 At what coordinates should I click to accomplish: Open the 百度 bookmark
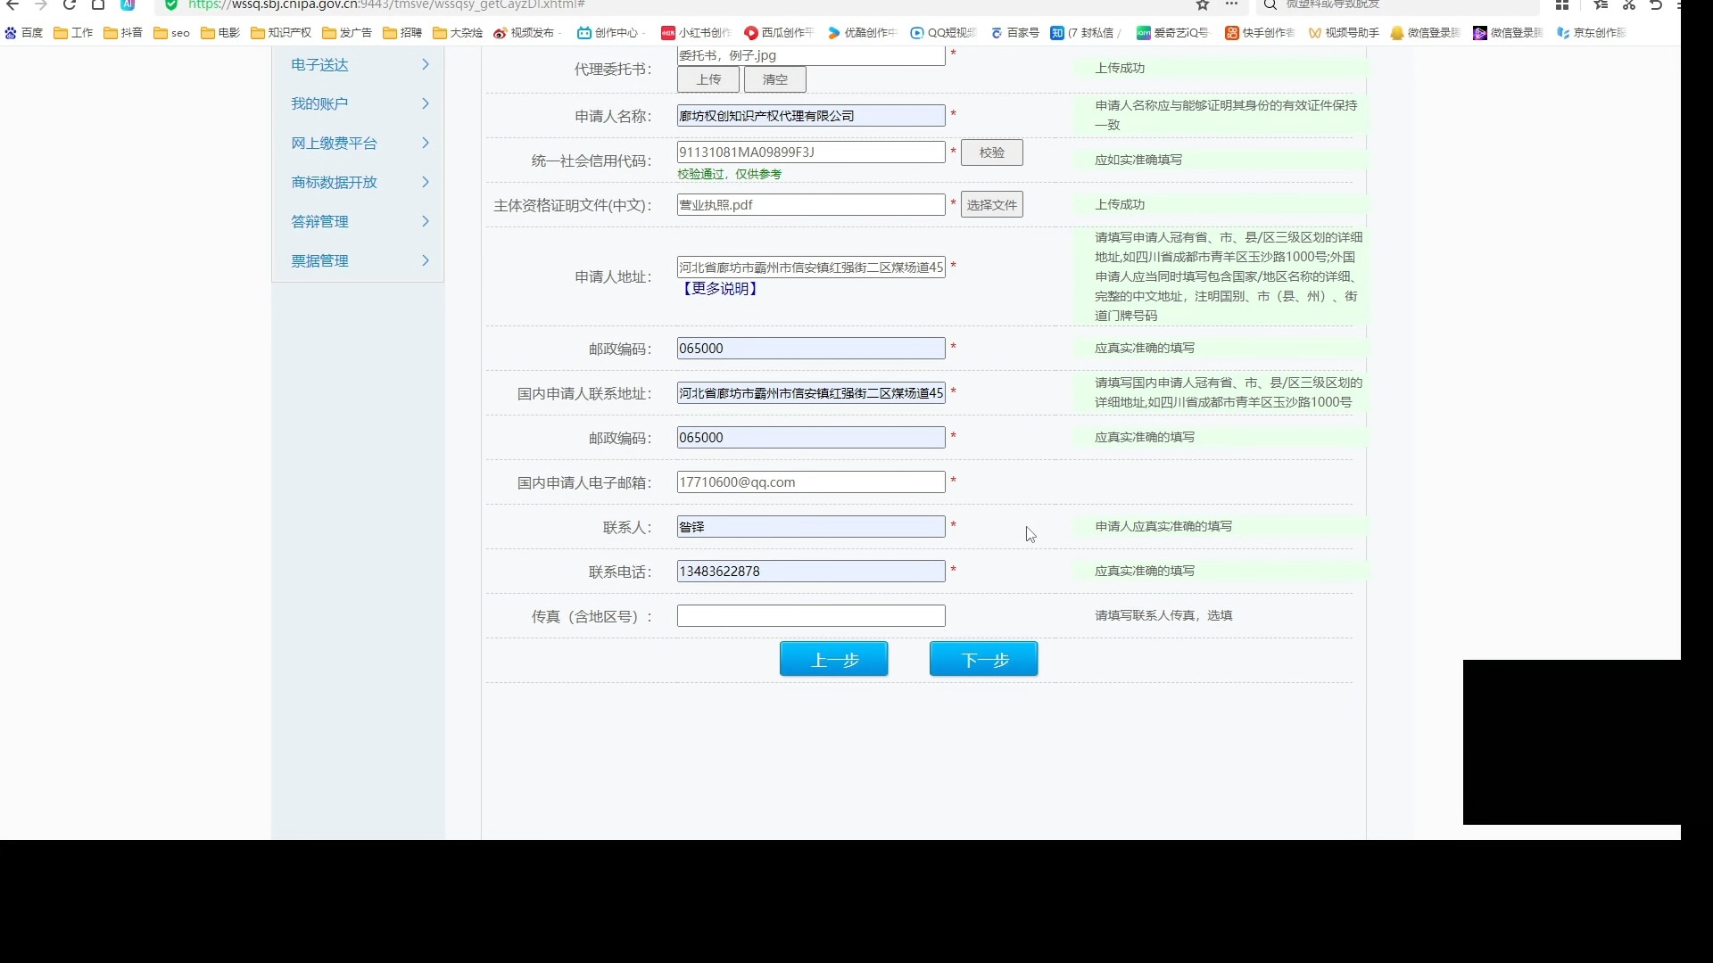(24, 33)
